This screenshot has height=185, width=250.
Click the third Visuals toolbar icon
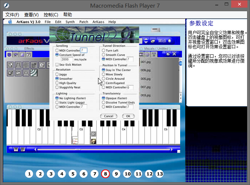154,55
